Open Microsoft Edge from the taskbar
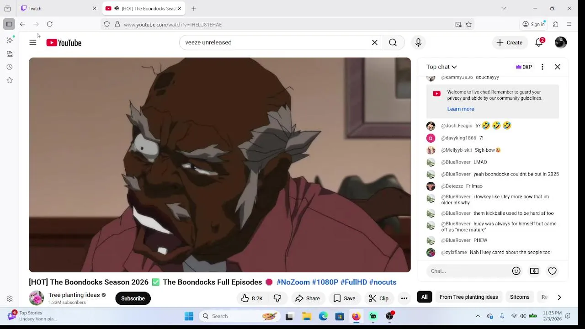Viewport: 585px width, 329px height. tap(323, 316)
